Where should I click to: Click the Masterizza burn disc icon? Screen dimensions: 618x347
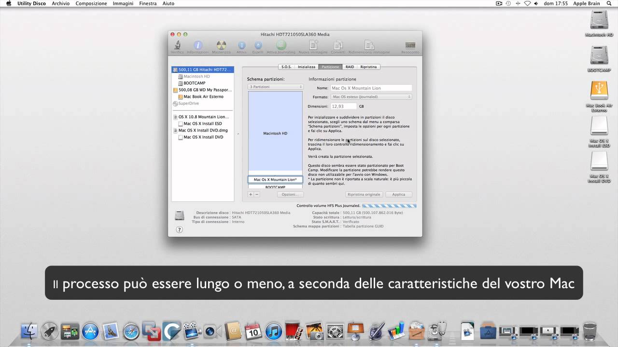221,45
